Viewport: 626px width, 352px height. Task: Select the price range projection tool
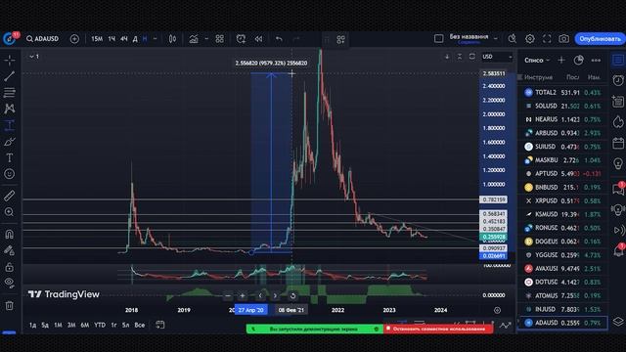point(9,125)
